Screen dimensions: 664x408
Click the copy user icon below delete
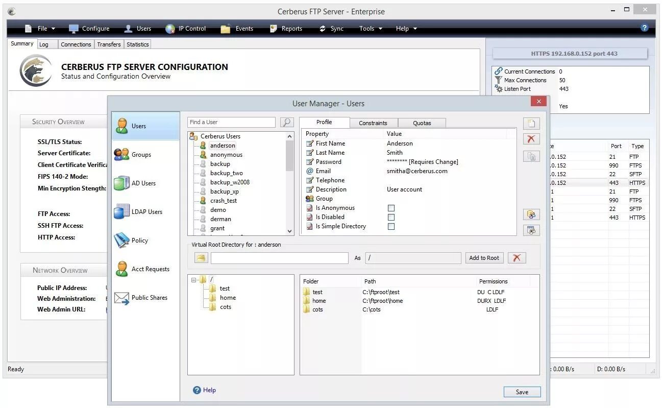(x=531, y=156)
